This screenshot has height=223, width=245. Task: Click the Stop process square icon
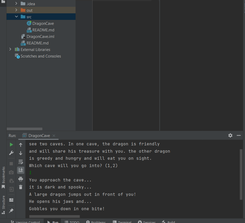[x=11, y=164]
